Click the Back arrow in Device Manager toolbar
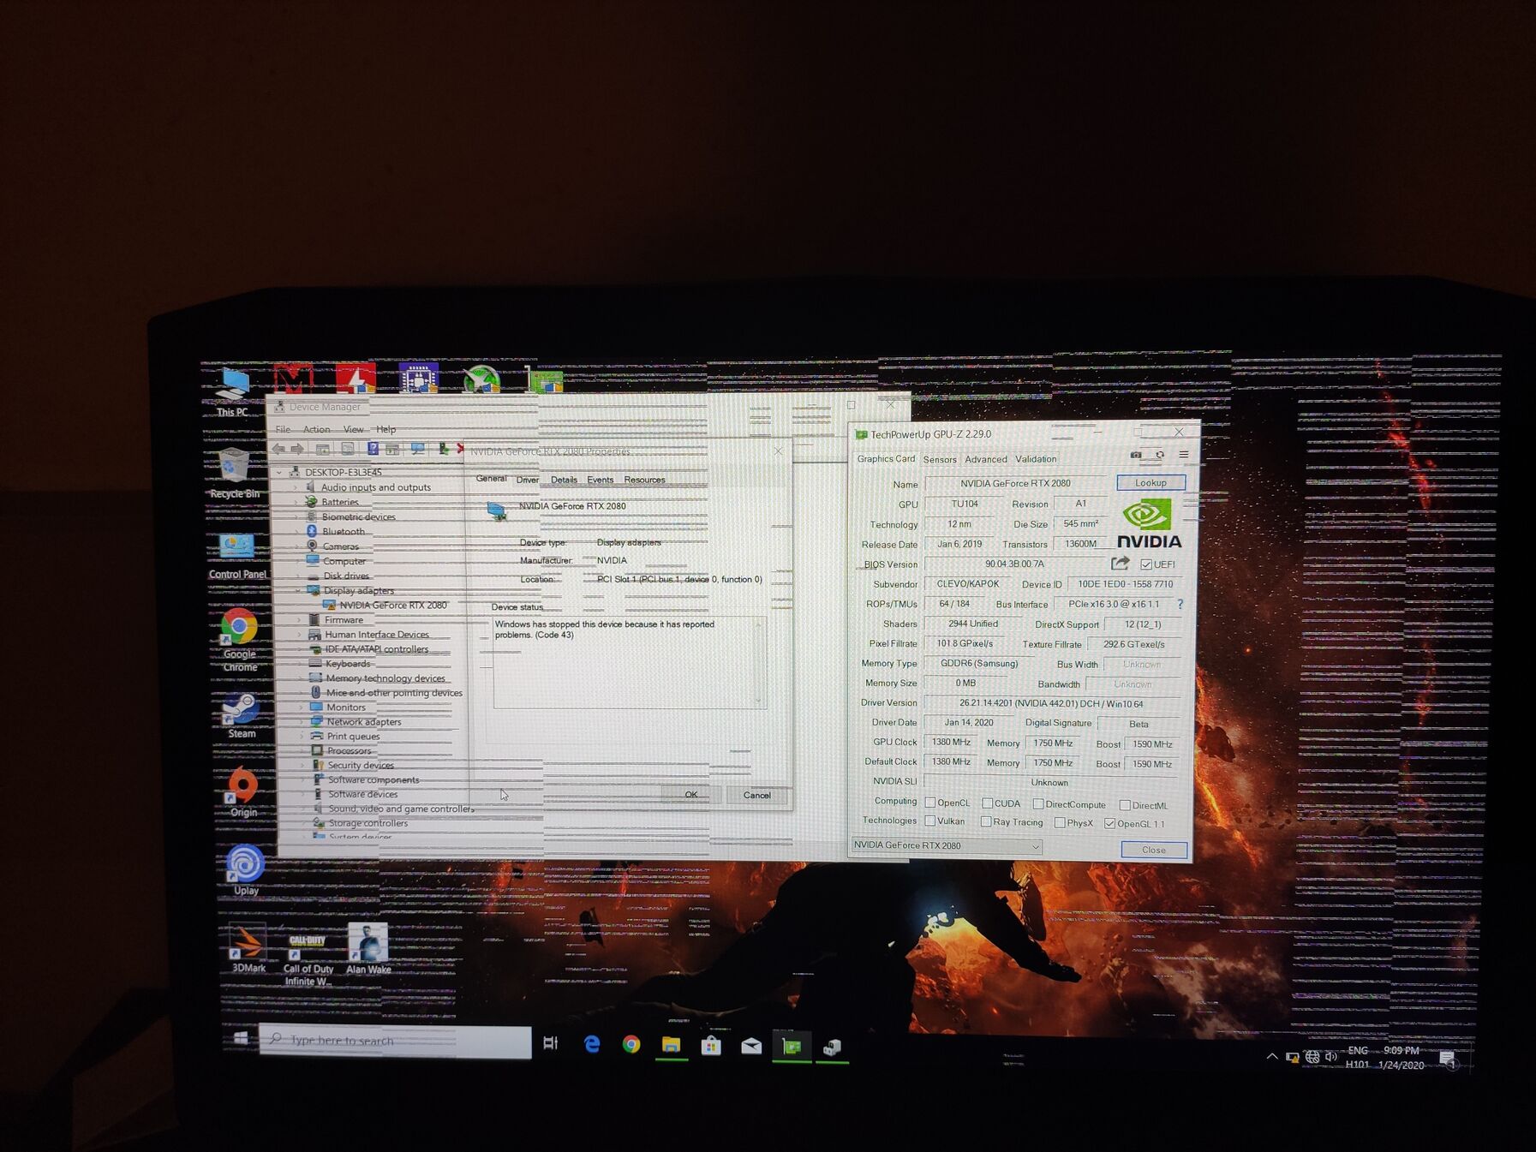 [x=278, y=449]
